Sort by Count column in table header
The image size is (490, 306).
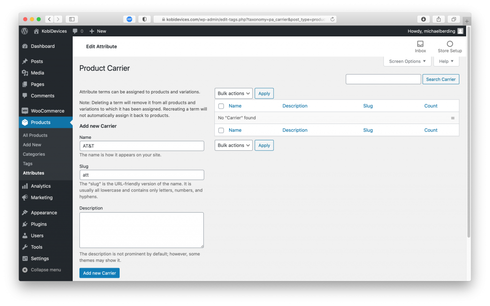click(431, 106)
